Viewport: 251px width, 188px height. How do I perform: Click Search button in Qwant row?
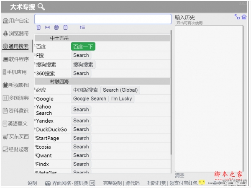pos(81,155)
